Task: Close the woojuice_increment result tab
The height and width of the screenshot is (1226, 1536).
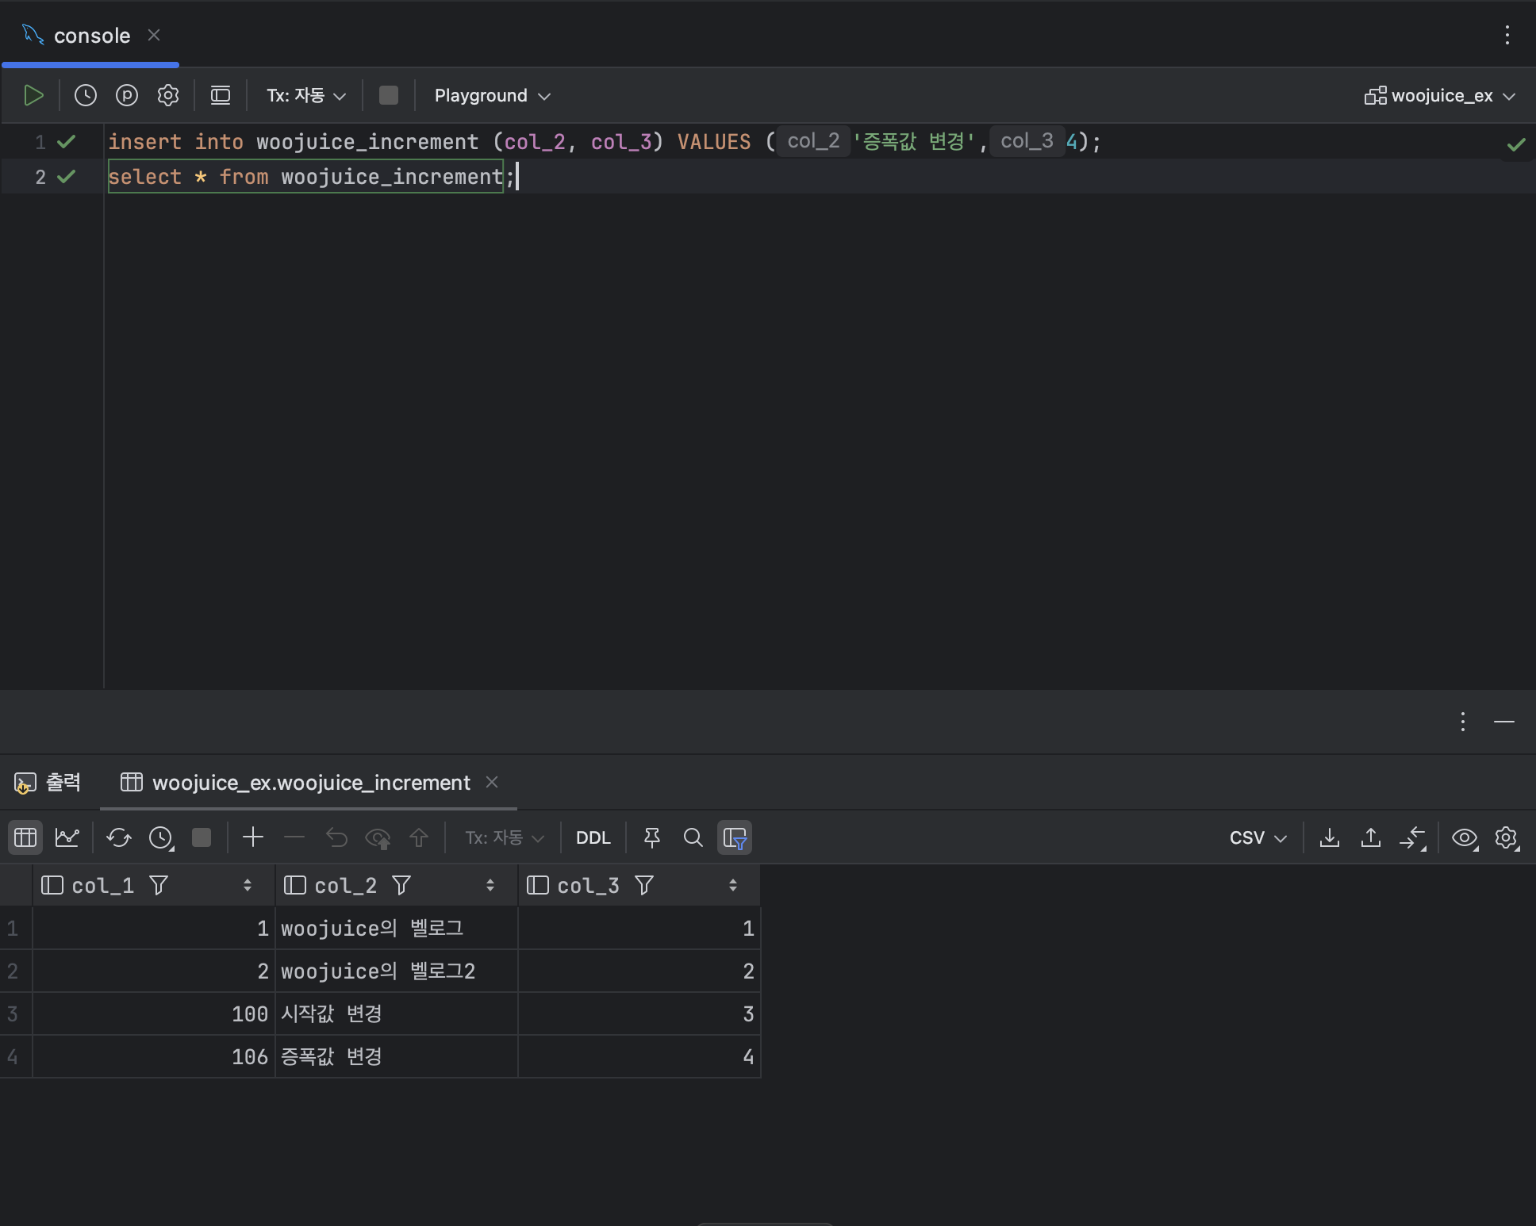Action: tap(492, 782)
